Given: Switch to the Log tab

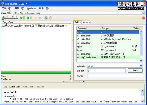Looking at the screenshot, I should (x=5, y=87).
